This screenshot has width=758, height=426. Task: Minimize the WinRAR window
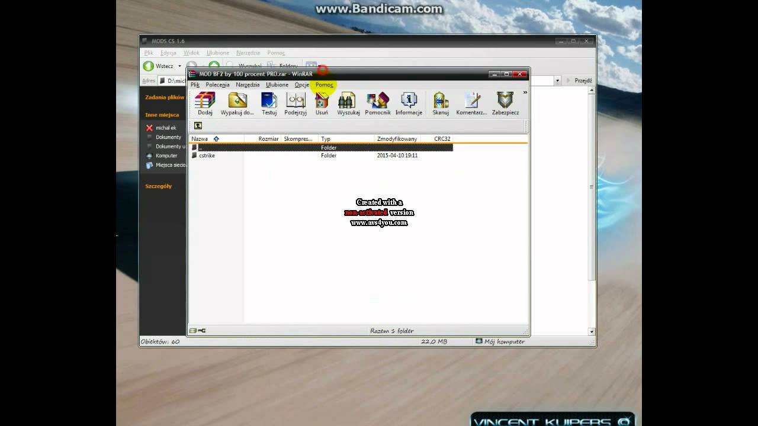coord(496,74)
